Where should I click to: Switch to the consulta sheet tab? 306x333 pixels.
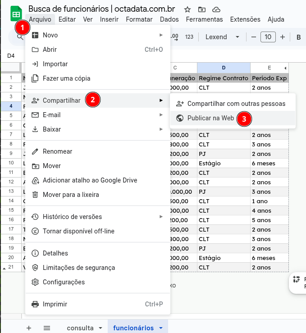click(80, 328)
